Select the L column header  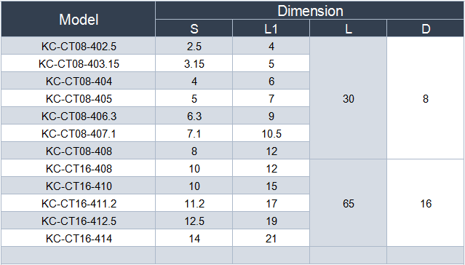(x=348, y=28)
